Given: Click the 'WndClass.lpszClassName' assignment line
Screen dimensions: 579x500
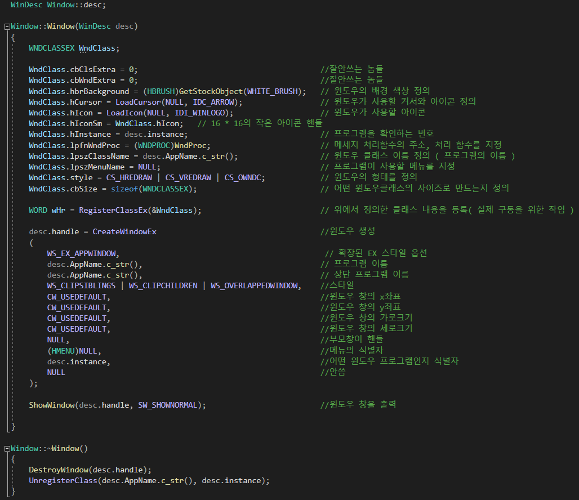Looking at the screenshot, I should 133,156.
